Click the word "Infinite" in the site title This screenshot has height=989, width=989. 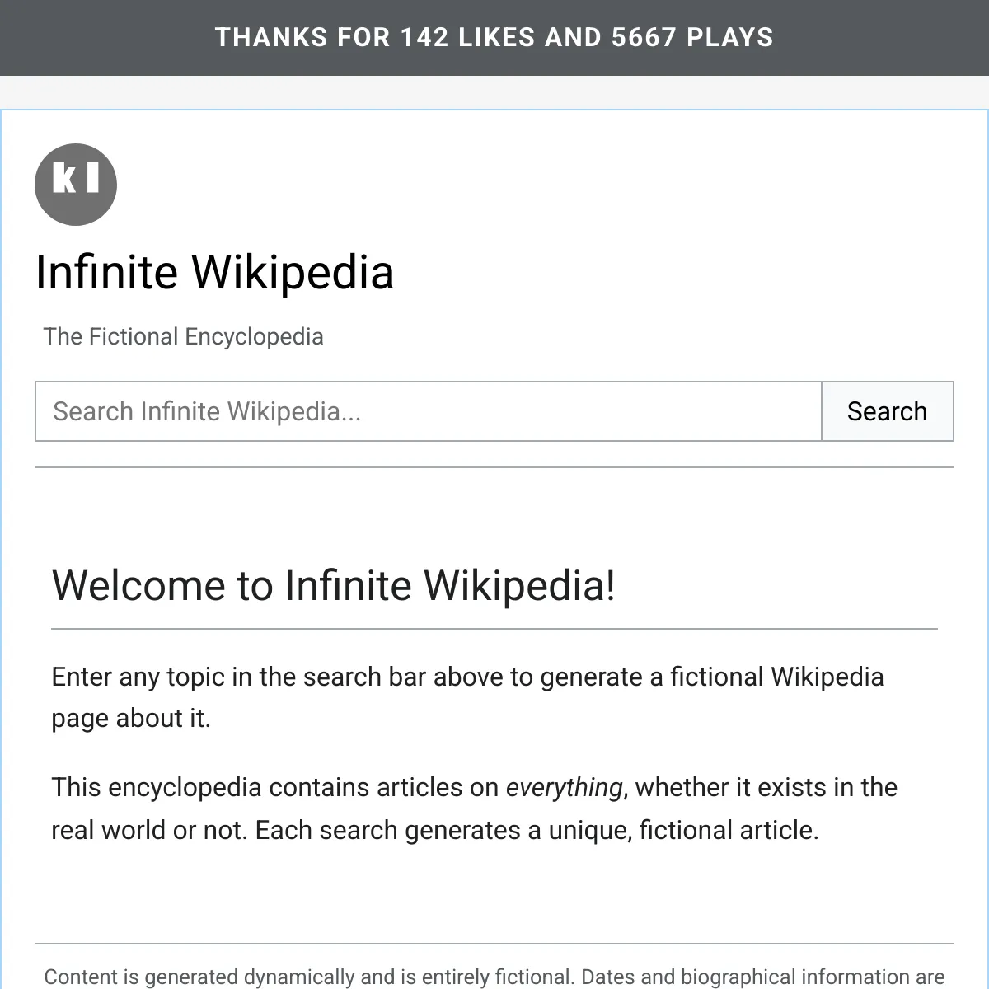point(106,273)
